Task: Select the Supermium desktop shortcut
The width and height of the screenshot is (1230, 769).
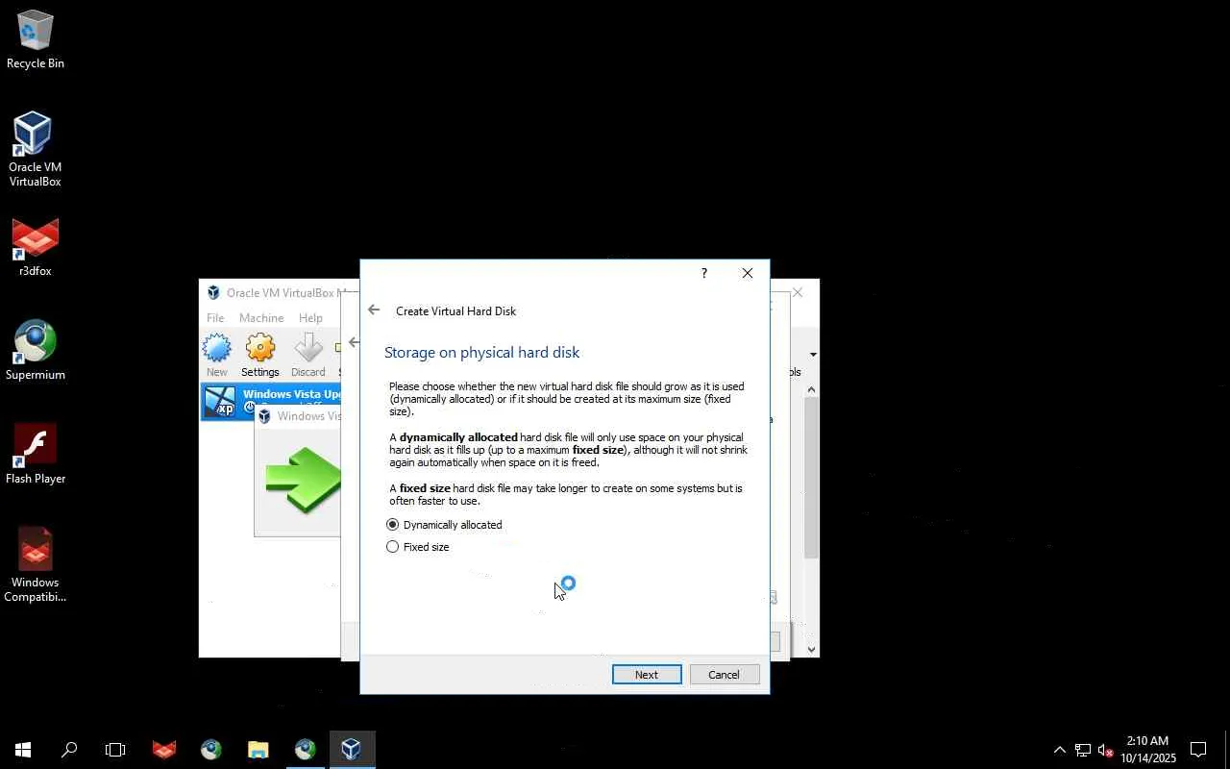Action: (36, 351)
